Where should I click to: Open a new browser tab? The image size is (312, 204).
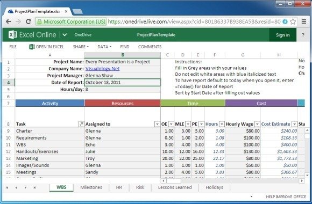(x=77, y=11)
